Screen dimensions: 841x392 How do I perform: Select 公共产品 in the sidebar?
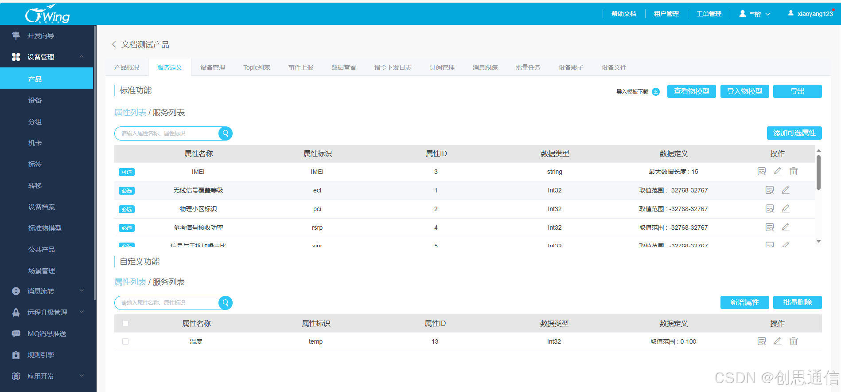(x=42, y=249)
